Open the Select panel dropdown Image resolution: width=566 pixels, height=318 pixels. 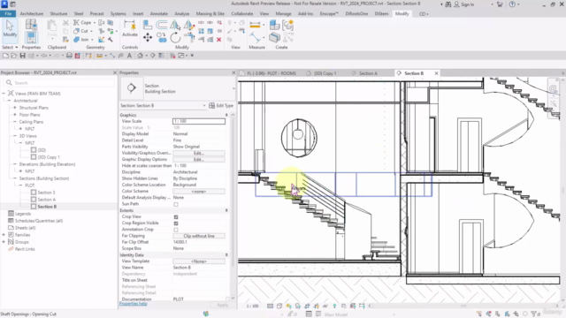pyautogui.click(x=10, y=47)
